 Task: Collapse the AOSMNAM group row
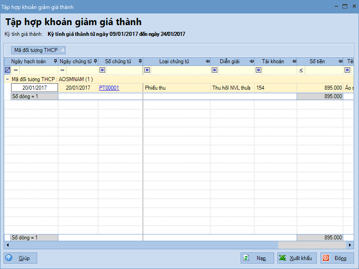point(7,79)
